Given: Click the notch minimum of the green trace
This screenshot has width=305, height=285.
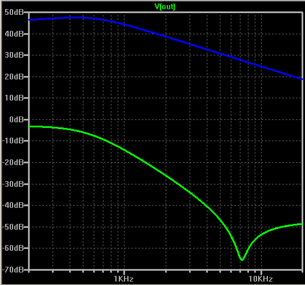Looking at the screenshot, I should click(242, 260).
